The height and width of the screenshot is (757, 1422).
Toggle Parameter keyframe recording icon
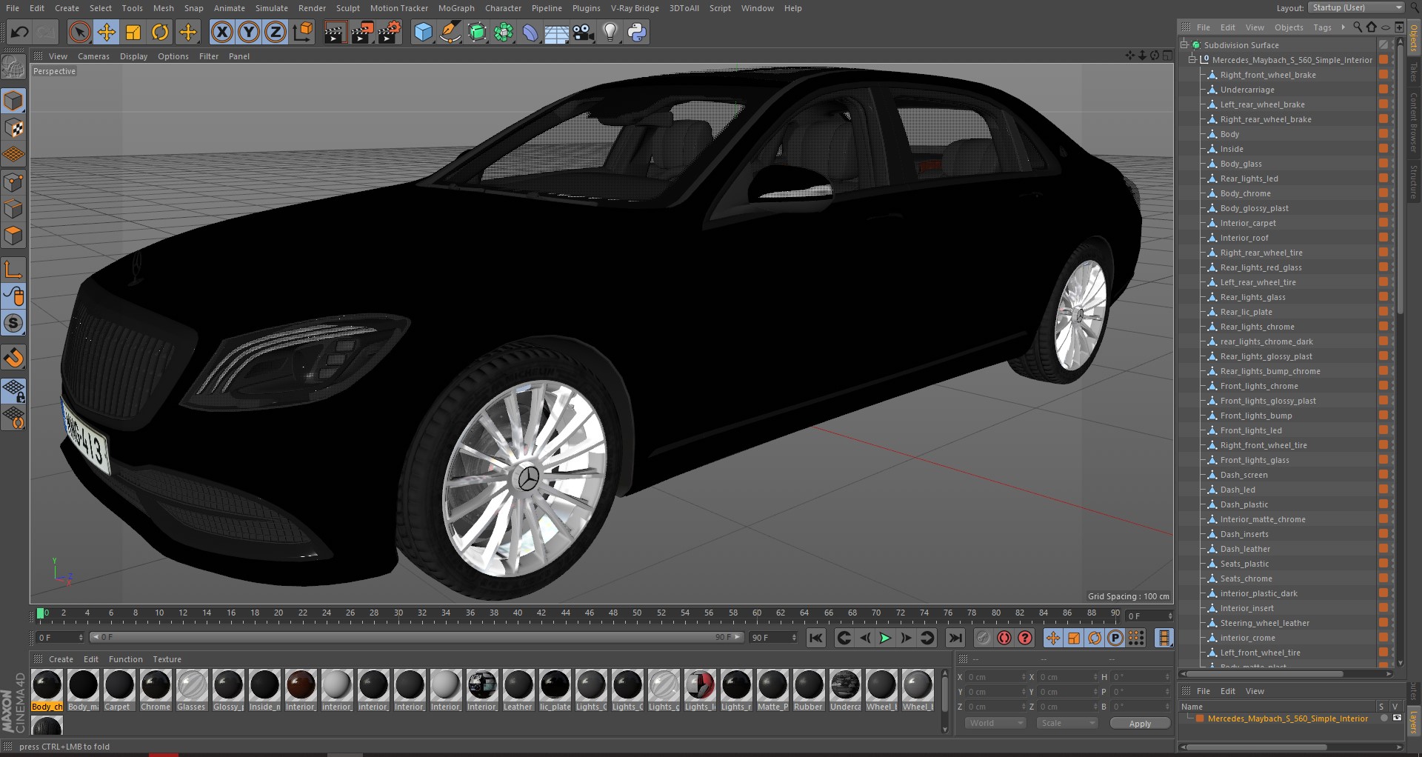(x=1115, y=638)
